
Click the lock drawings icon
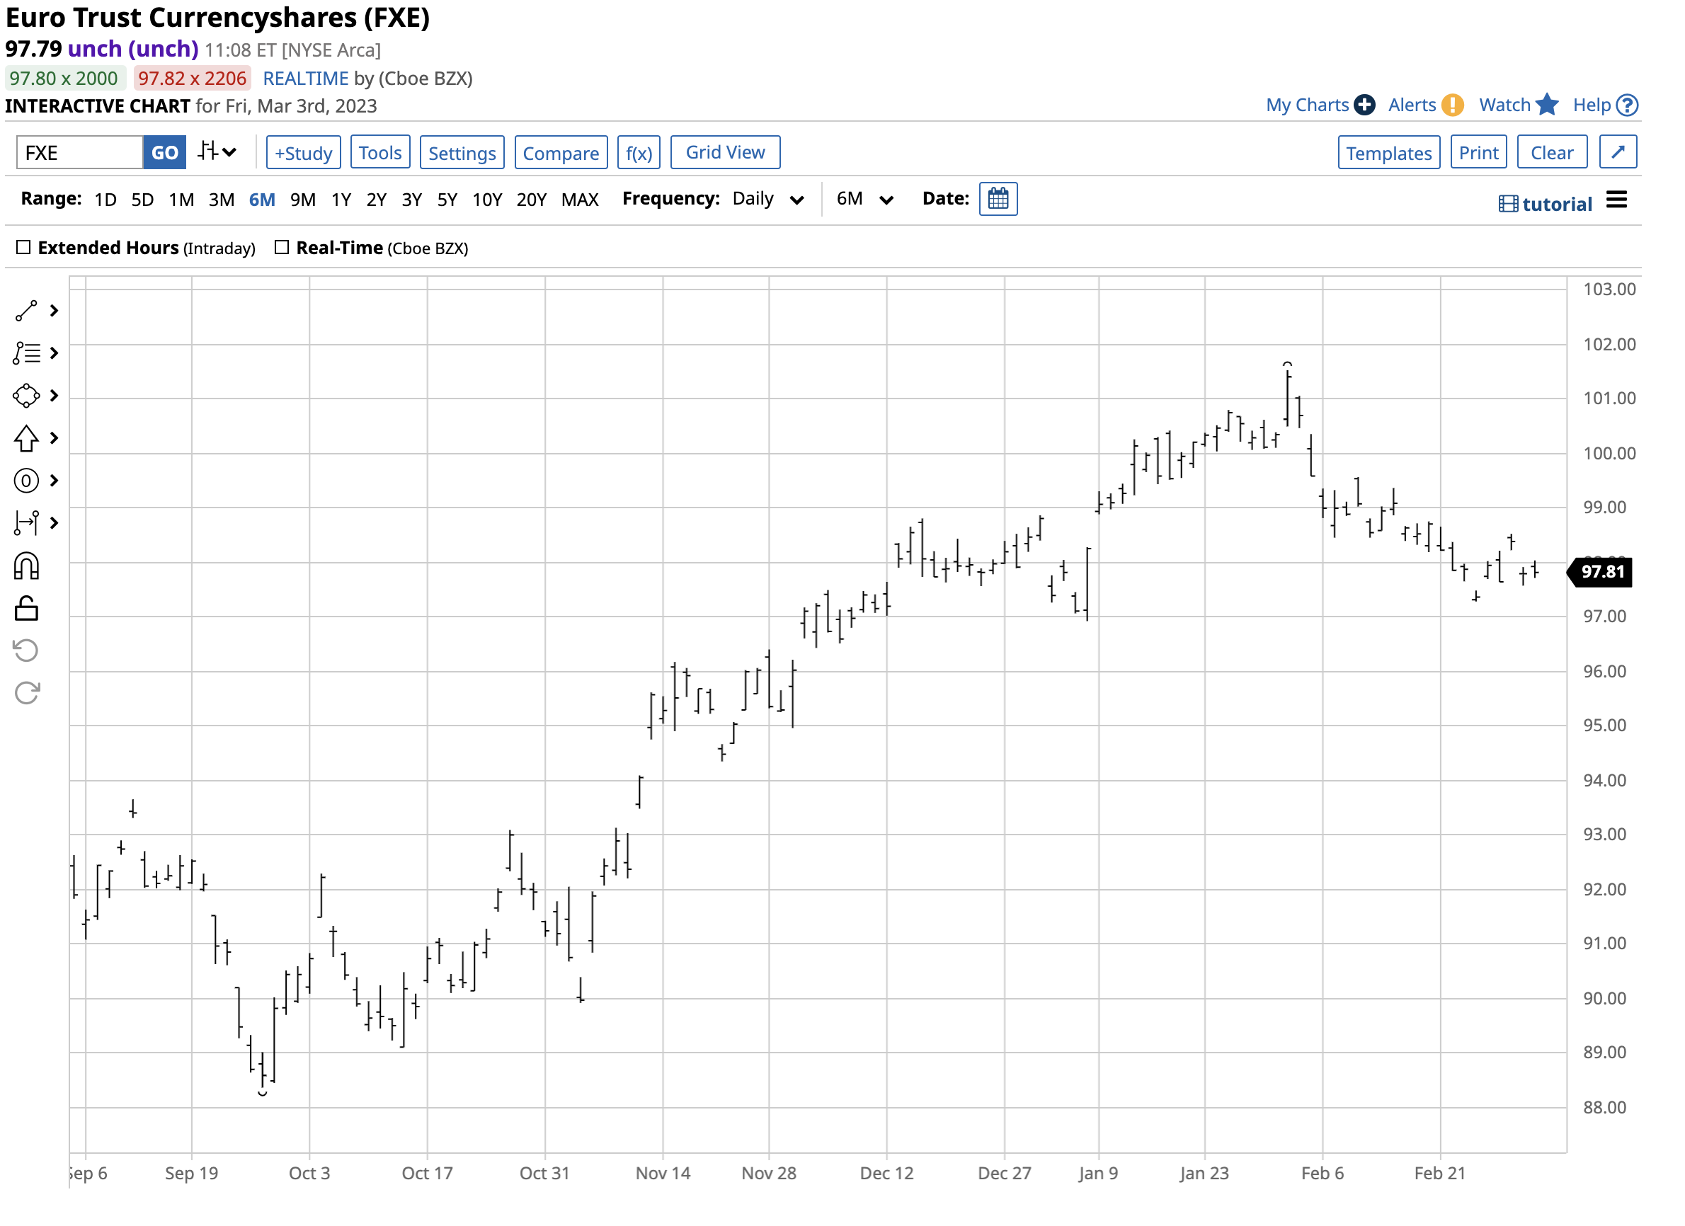26,609
